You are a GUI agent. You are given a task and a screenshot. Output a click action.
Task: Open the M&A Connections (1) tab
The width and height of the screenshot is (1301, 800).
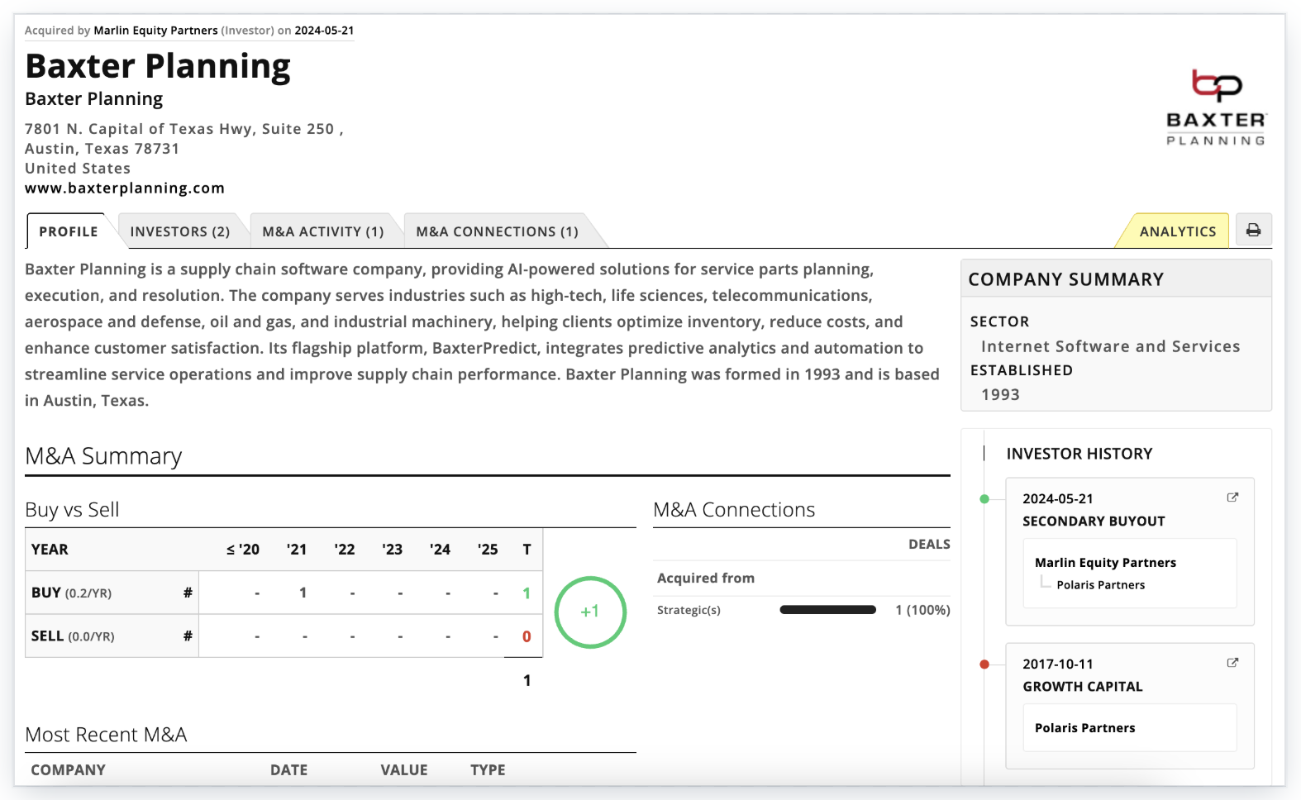(498, 231)
